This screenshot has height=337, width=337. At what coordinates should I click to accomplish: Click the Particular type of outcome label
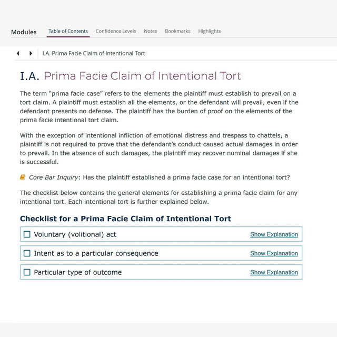tap(78, 272)
